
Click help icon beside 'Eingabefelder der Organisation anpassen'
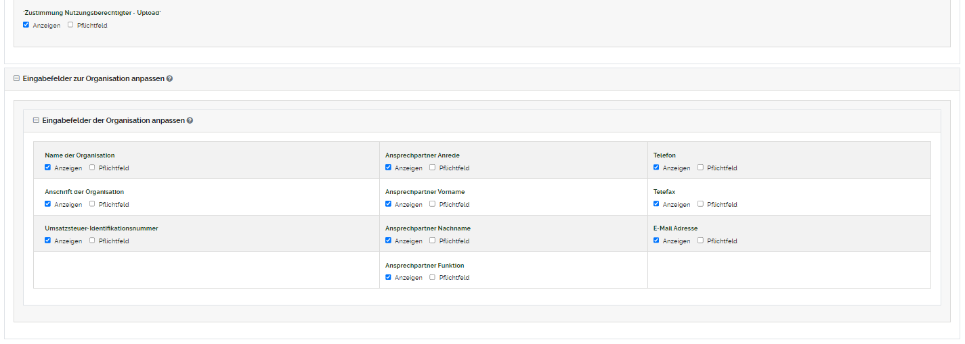[190, 121]
